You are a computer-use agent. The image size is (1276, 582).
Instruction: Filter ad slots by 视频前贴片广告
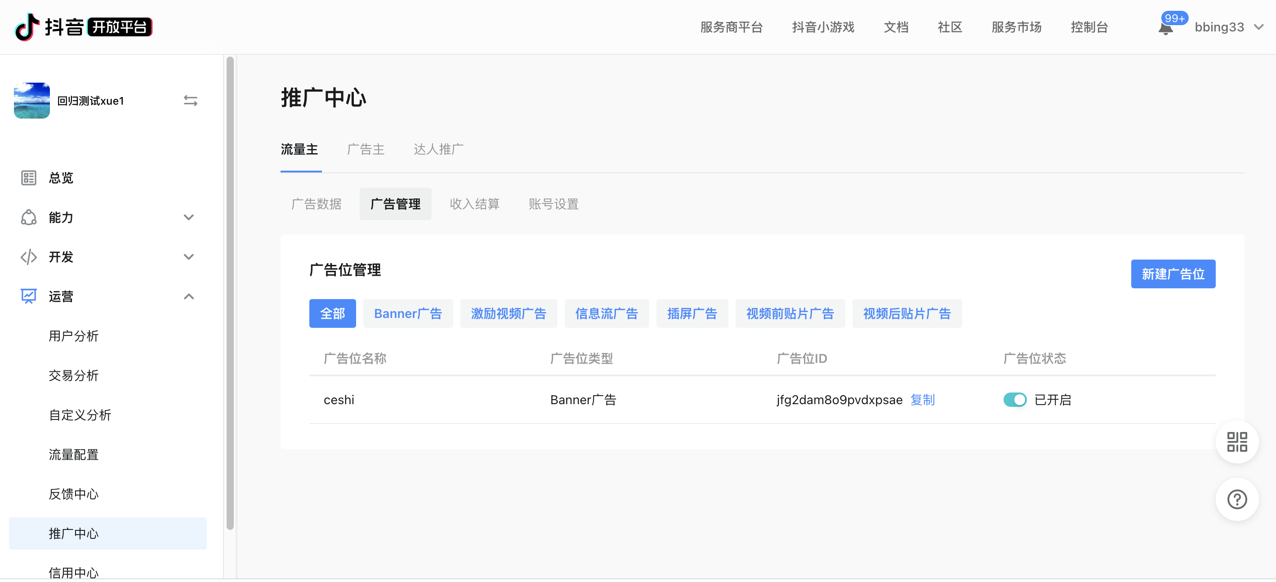pos(790,313)
